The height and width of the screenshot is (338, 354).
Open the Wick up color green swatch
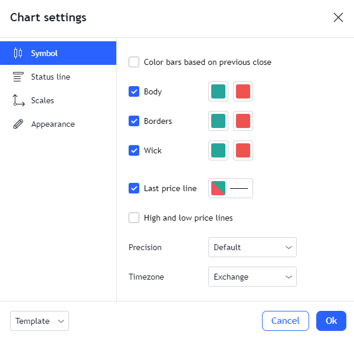click(x=218, y=150)
